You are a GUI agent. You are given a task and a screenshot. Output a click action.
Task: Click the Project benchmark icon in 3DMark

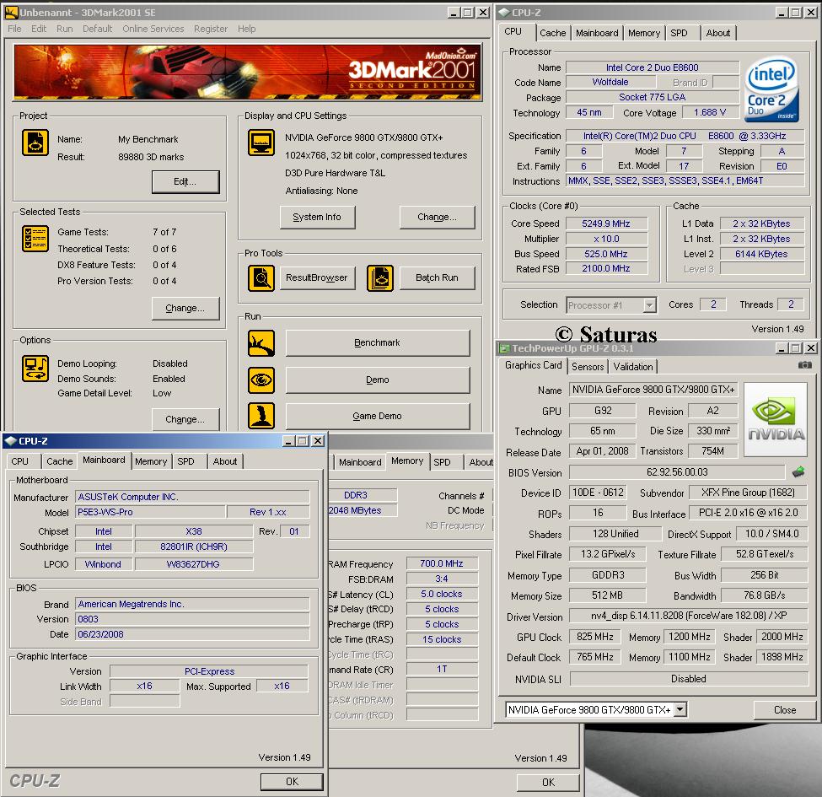tap(35, 143)
